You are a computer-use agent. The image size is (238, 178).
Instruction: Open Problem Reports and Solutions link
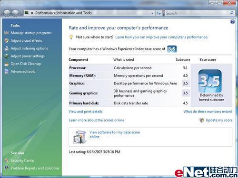click(x=35, y=168)
